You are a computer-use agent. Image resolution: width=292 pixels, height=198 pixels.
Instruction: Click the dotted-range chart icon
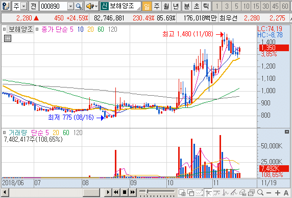click(199, 192)
